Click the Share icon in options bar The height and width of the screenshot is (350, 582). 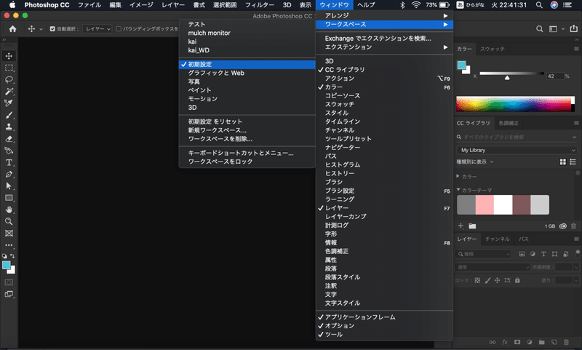pos(574,28)
